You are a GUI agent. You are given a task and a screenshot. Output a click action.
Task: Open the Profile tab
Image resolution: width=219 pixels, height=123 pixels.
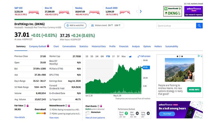coord(112,46)
